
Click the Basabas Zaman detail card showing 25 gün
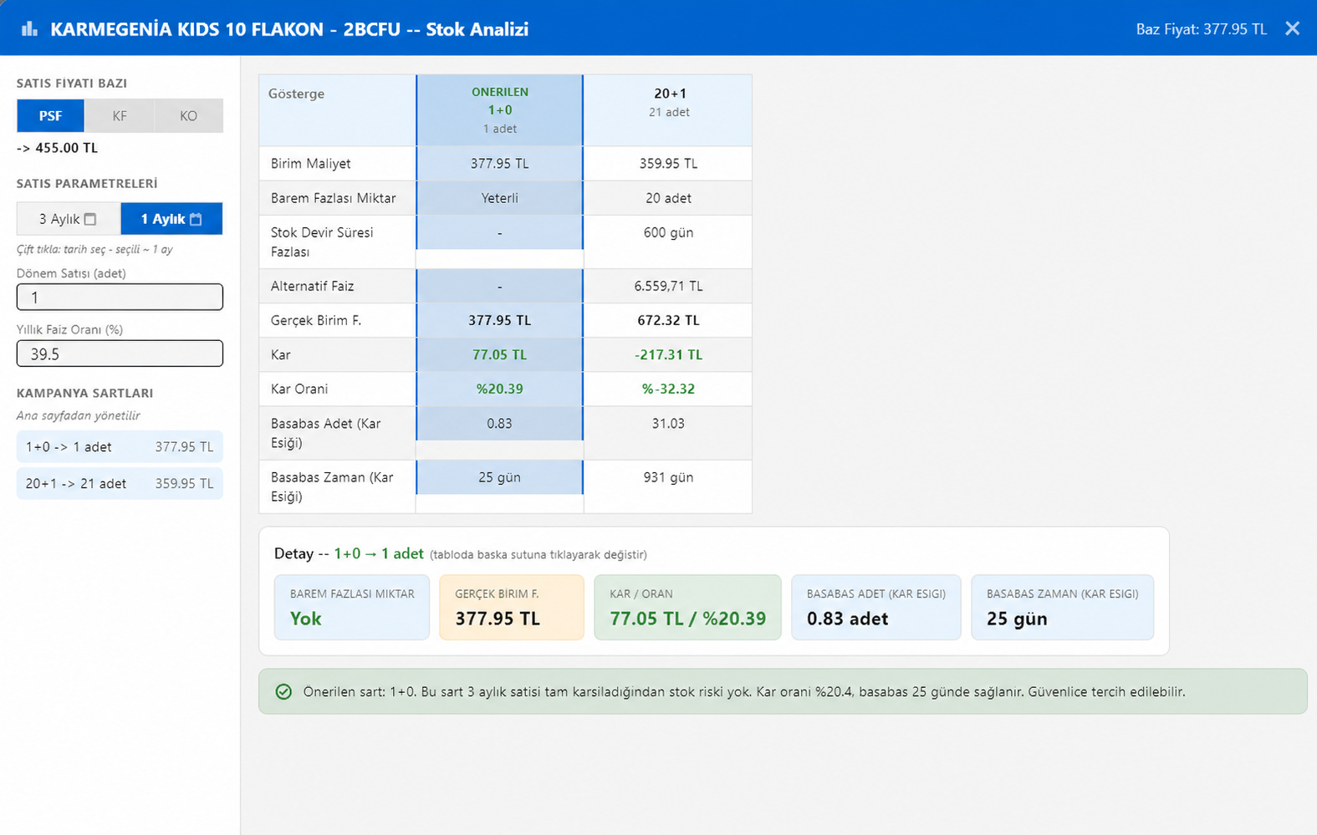[1062, 607]
